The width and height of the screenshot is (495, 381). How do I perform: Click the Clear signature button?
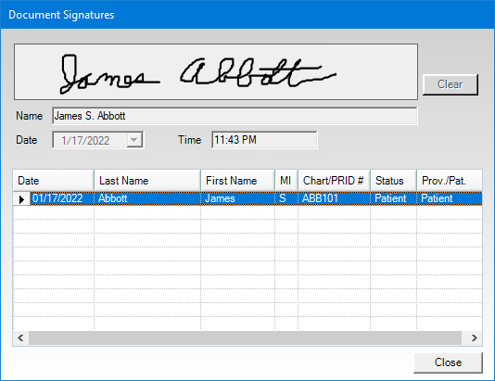pyautogui.click(x=451, y=84)
